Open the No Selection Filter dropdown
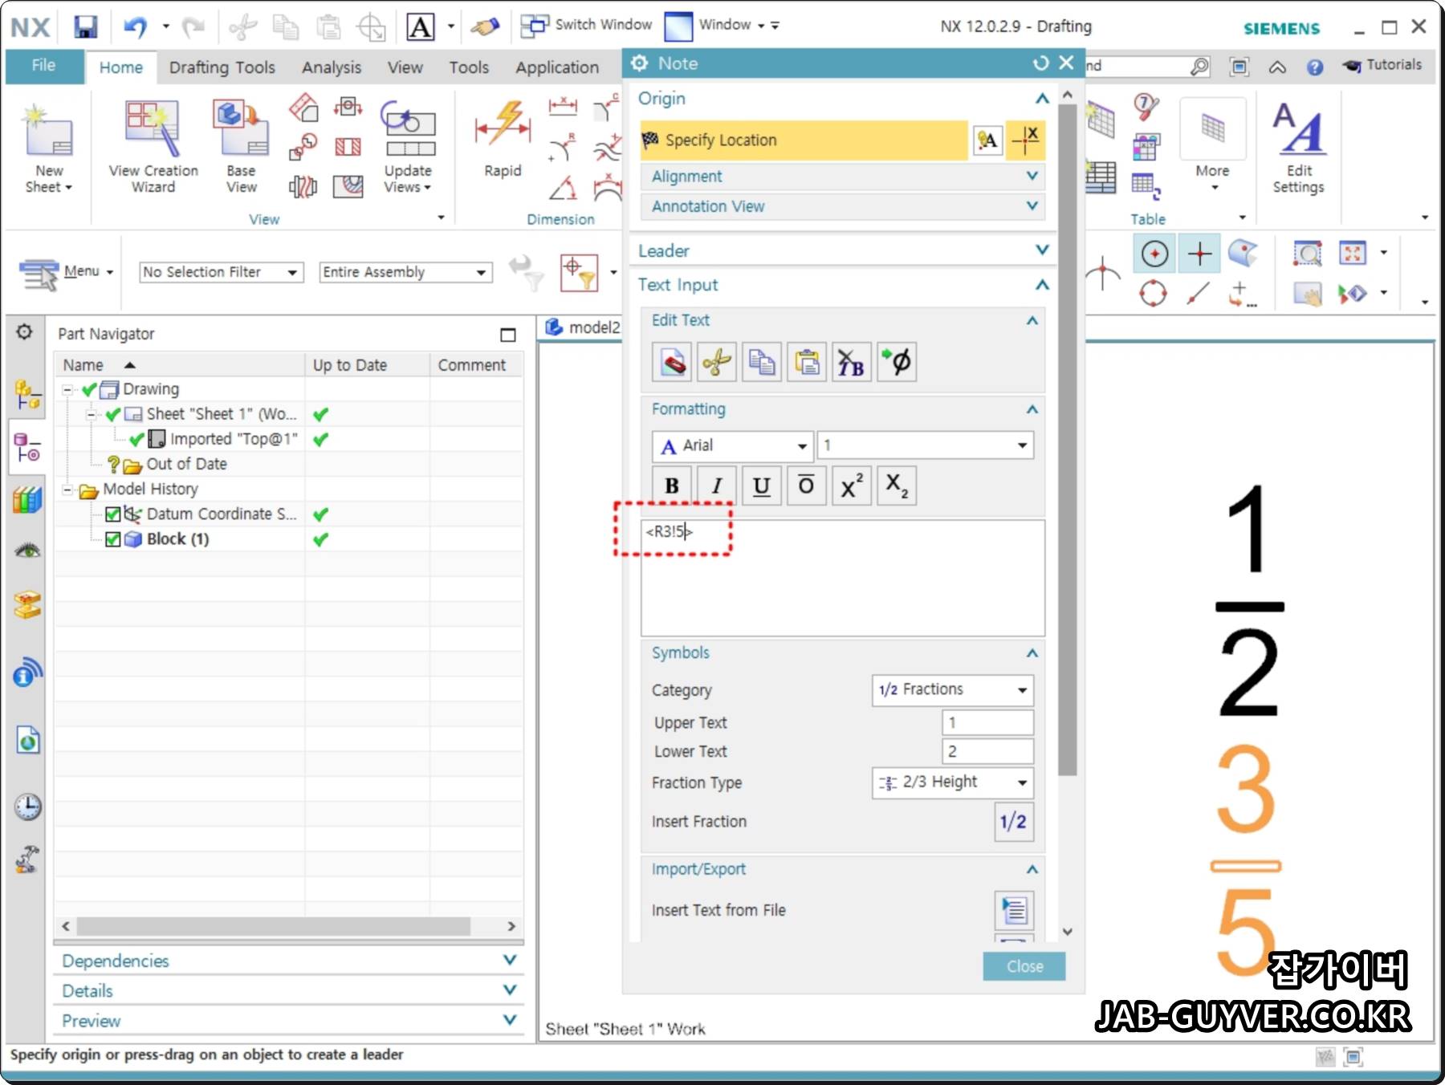 222,273
